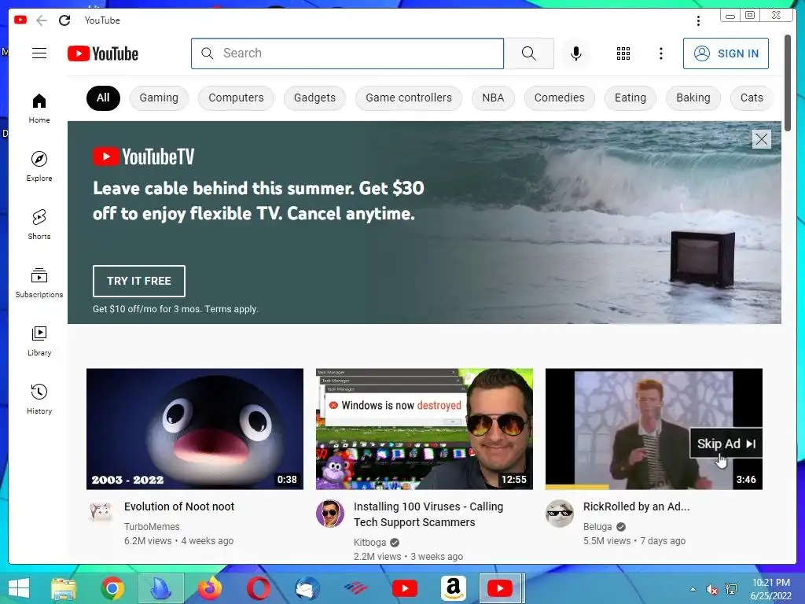805x604 pixels.
Task: Open TurboMemes channel name link
Action: [152, 526]
